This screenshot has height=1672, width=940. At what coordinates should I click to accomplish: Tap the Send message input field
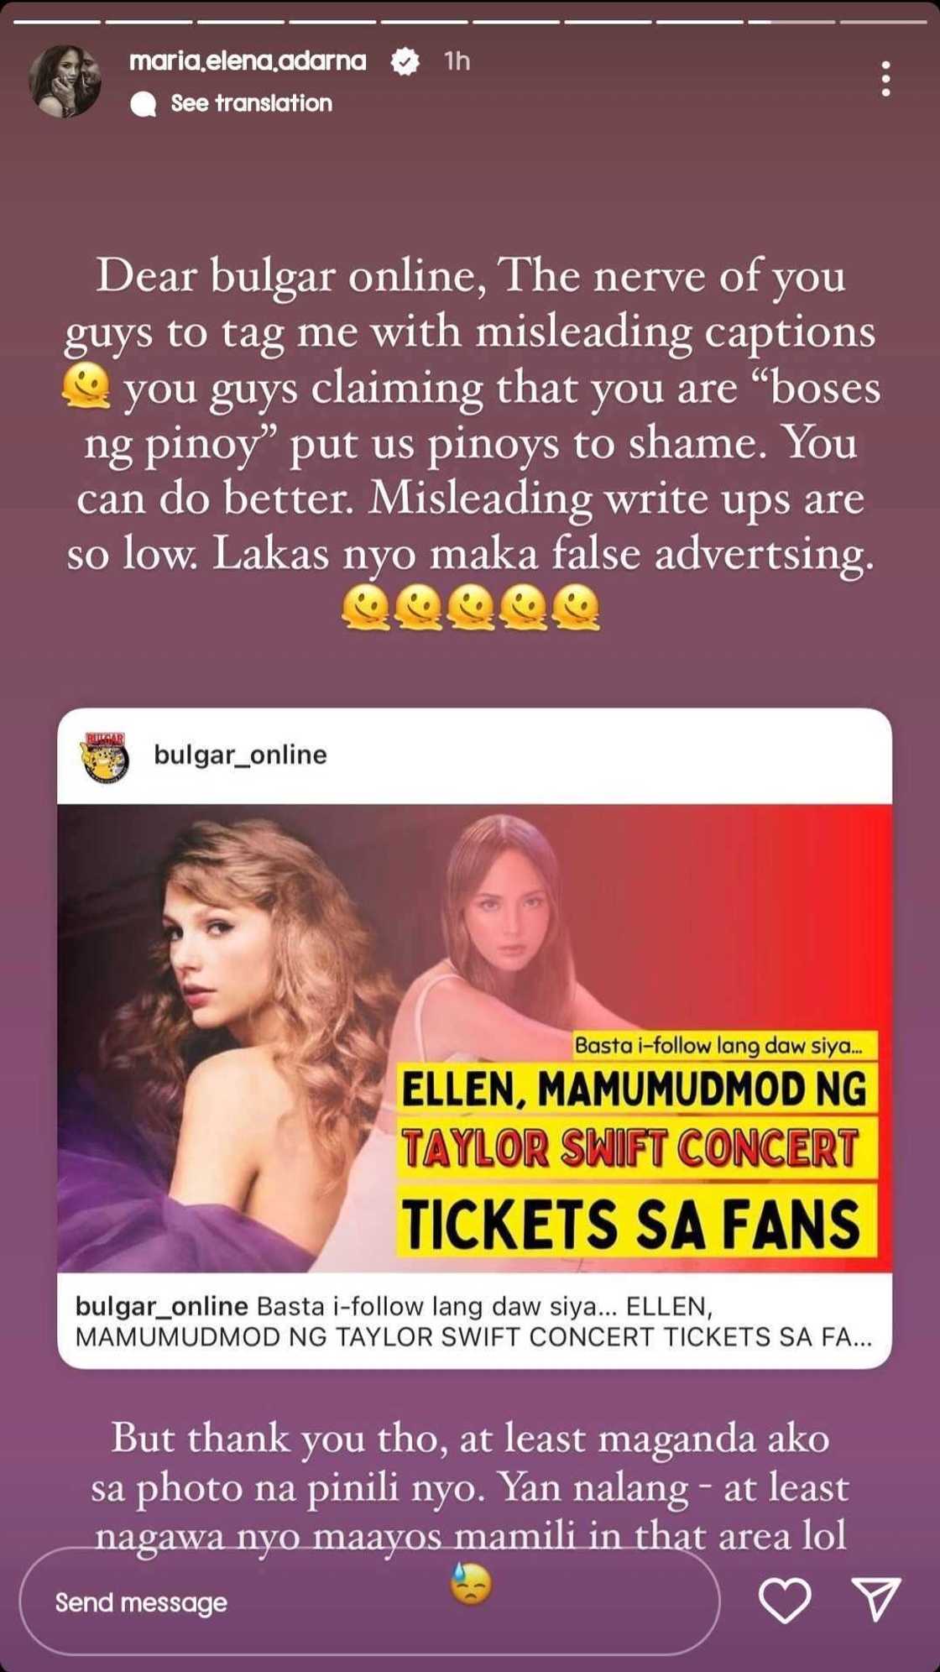pos(369,1601)
